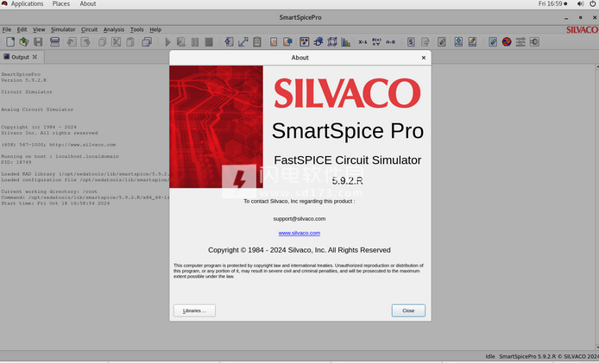Click the diagonal double-arrow icon

point(243,42)
